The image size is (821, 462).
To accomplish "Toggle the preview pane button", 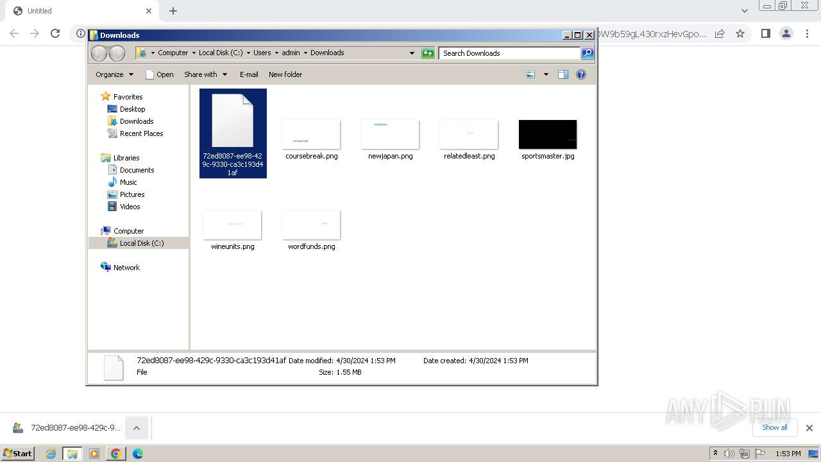I will [563, 74].
